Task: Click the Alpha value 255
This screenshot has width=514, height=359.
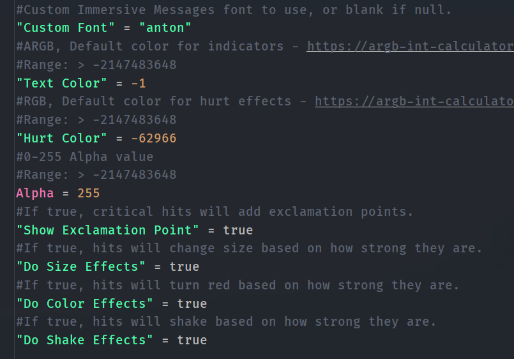Action: coord(89,193)
